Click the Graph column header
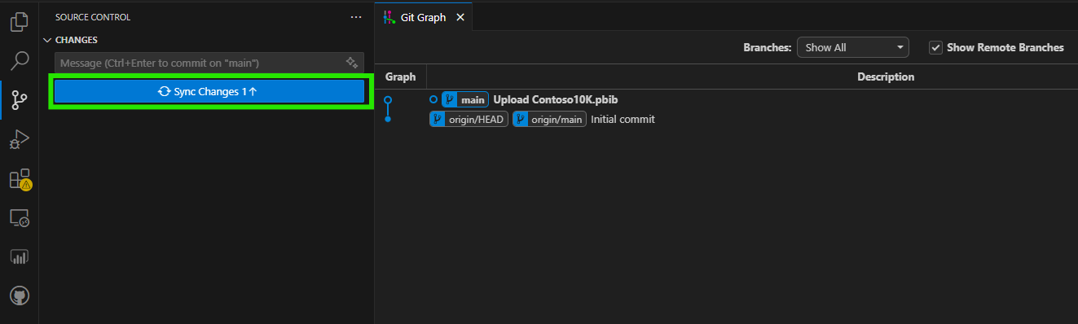Screen dimensions: 1078x324 [400, 77]
